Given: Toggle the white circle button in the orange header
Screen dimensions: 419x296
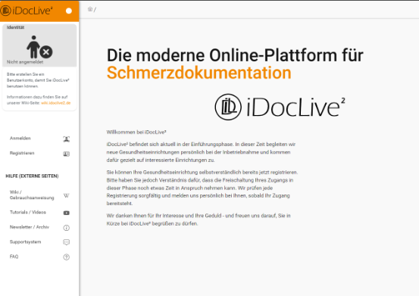Looking at the screenshot, I should 69,11.
